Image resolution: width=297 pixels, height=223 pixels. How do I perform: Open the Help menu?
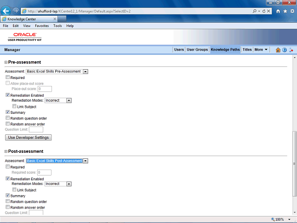[70, 26]
